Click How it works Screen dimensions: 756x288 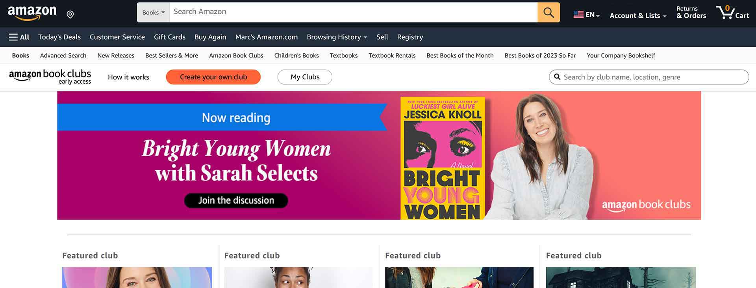click(128, 77)
